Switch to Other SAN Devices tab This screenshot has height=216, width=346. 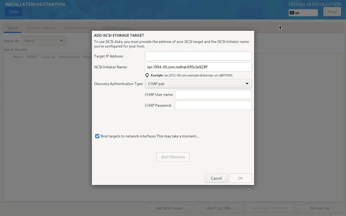click(x=79, y=28)
